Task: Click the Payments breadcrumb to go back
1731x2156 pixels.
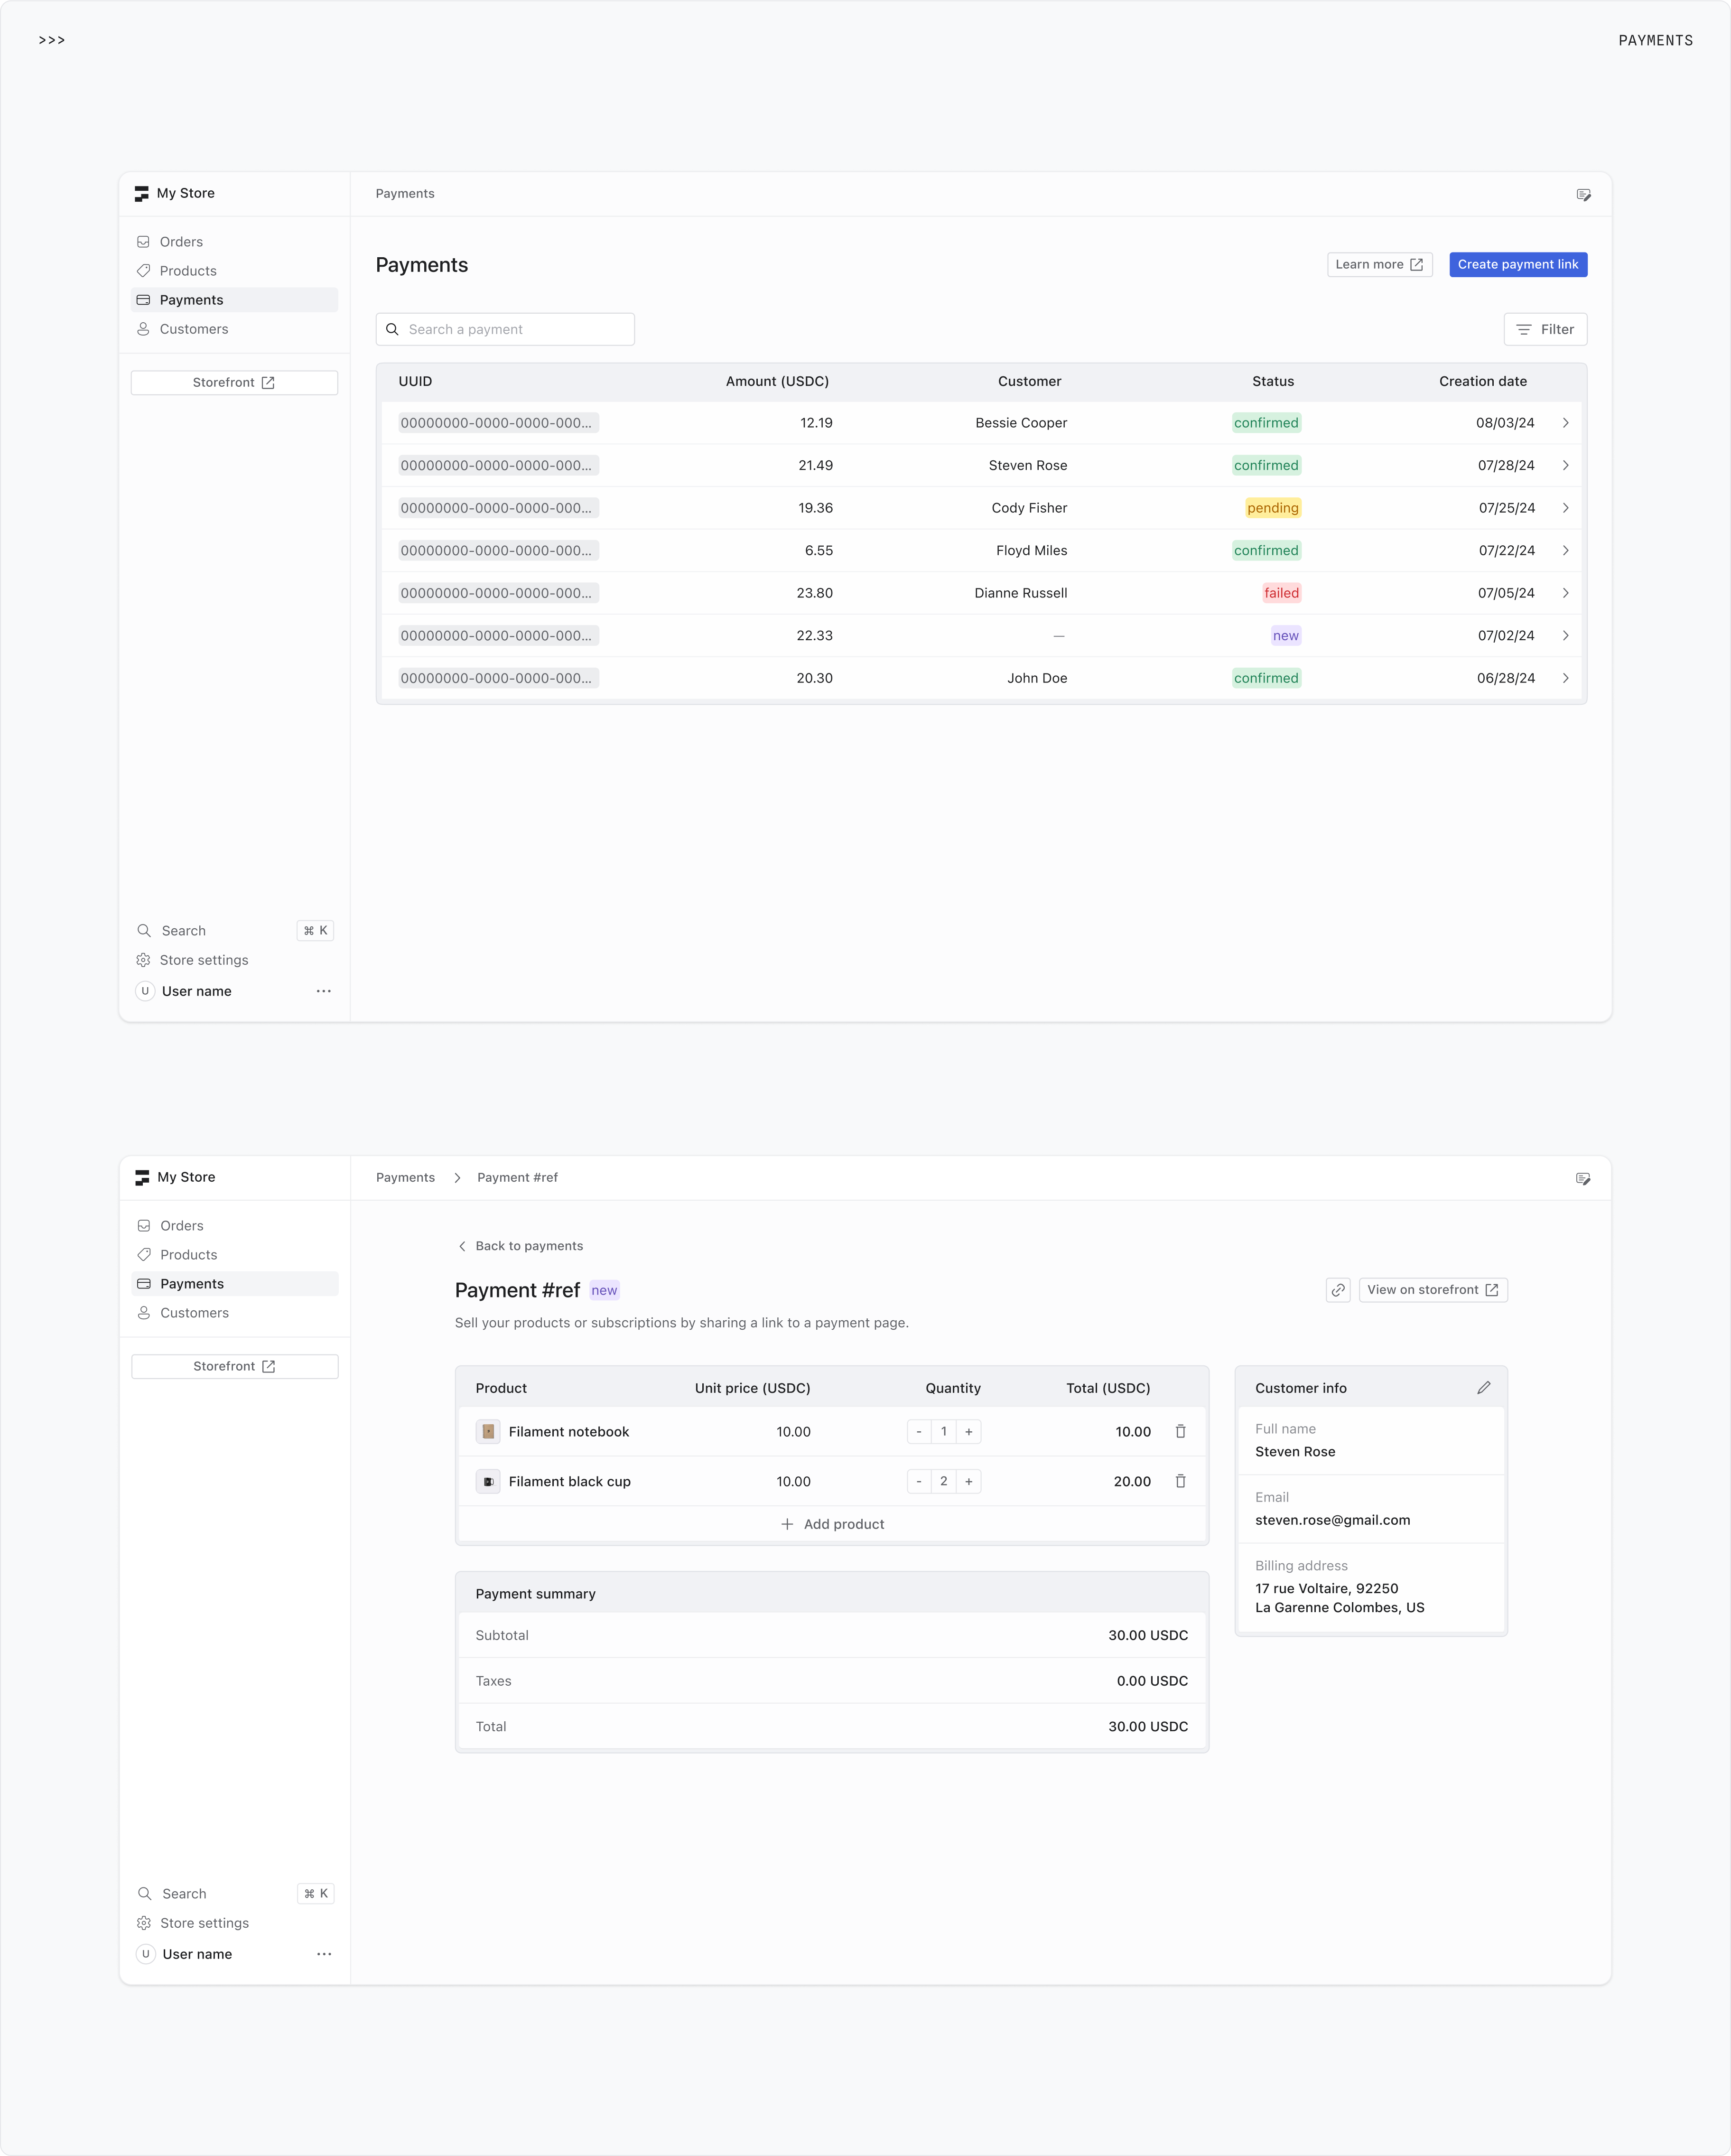Action: 405,1177
